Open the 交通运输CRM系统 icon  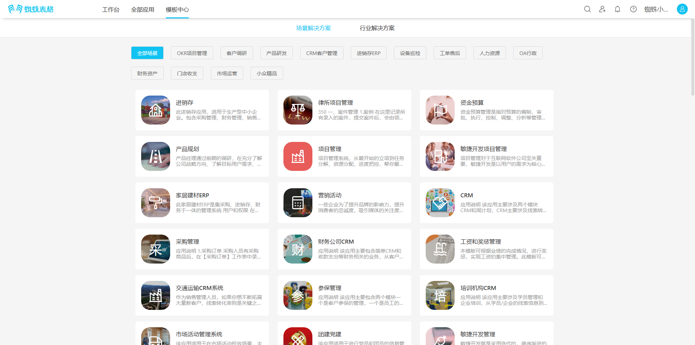[x=156, y=295]
